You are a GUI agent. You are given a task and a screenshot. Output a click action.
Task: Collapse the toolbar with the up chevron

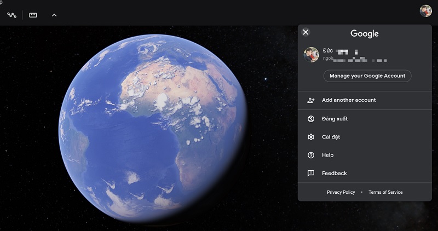[54, 15]
